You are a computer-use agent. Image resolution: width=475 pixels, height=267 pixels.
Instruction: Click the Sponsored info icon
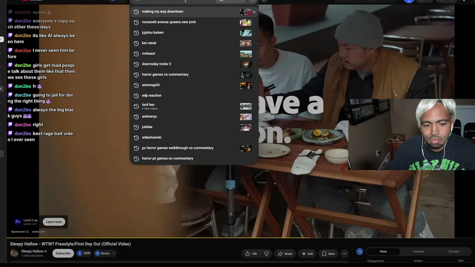27,232
